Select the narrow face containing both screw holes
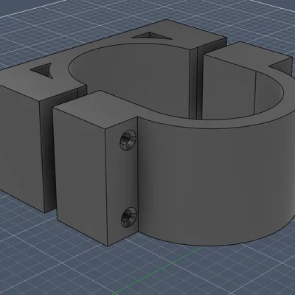Screen dimensions: 295x295 tap(122, 182)
